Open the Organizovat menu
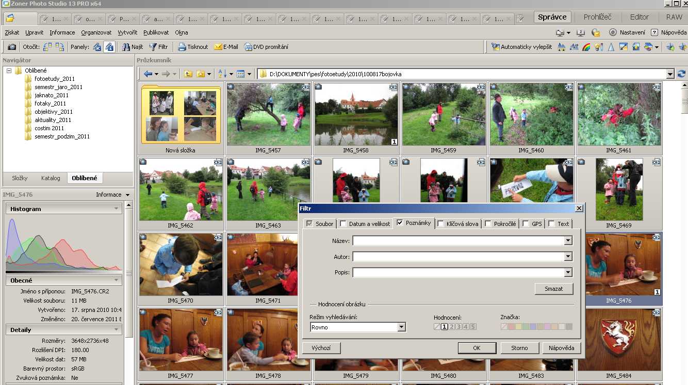 click(x=96, y=32)
